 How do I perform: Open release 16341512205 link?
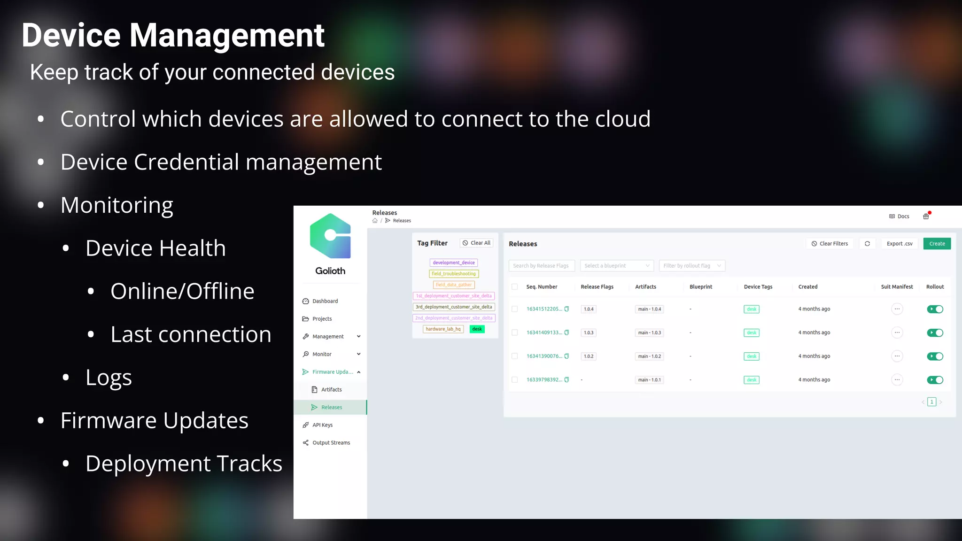click(x=544, y=309)
